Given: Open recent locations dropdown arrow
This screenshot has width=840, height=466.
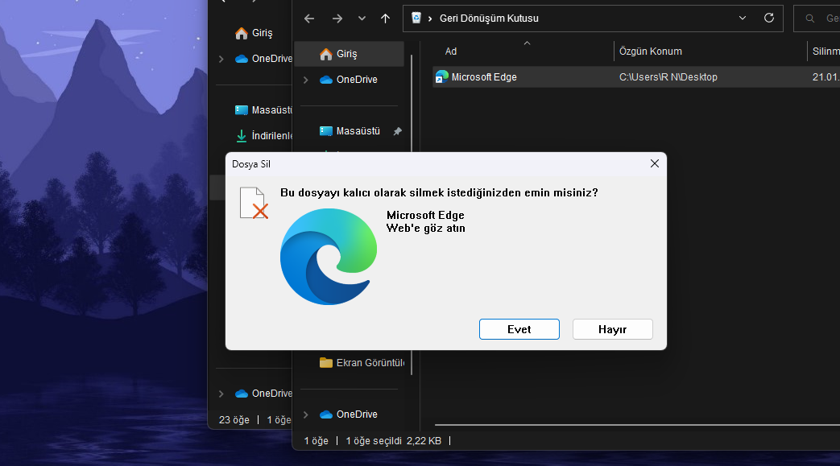Looking at the screenshot, I should (x=362, y=19).
